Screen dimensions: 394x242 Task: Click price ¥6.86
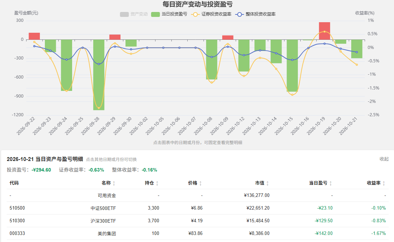point(196,208)
